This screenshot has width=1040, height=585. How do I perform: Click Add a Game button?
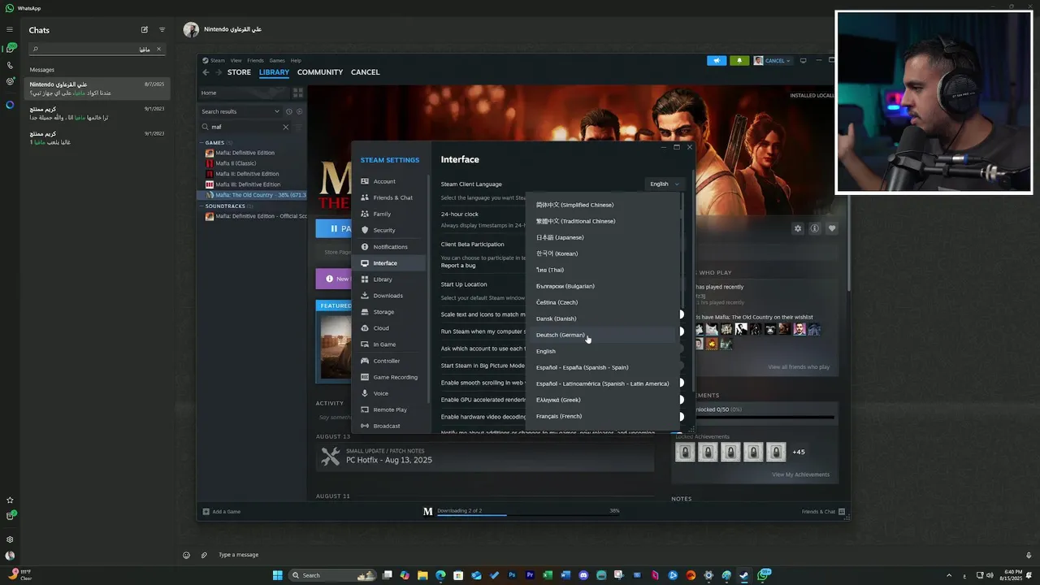(222, 512)
